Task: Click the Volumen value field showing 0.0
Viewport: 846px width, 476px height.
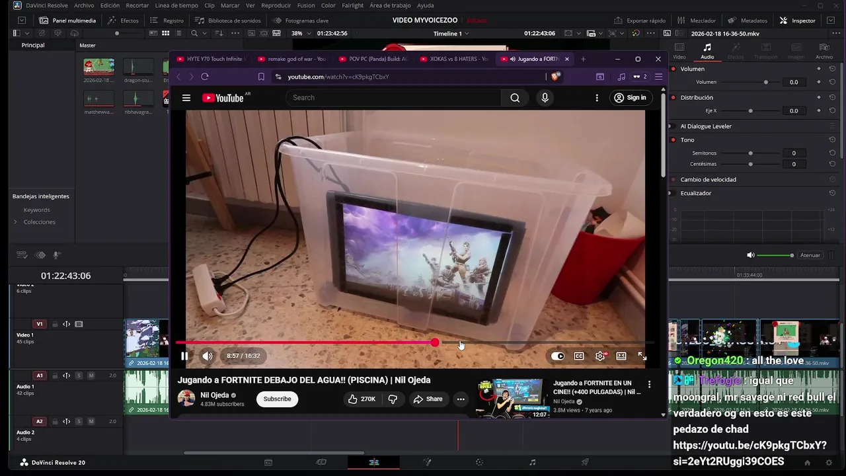Action: (x=794, y=82)
